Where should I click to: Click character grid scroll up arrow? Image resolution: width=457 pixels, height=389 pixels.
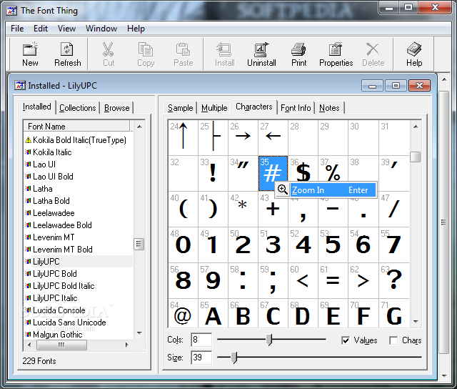point(416,127)
